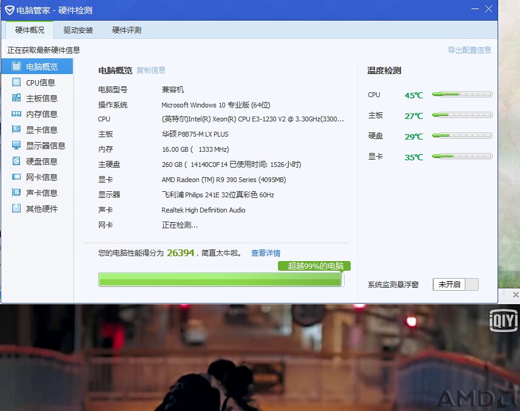
Task: Select the 硬盘信息 sidebar label
Action: coord(42,161)
